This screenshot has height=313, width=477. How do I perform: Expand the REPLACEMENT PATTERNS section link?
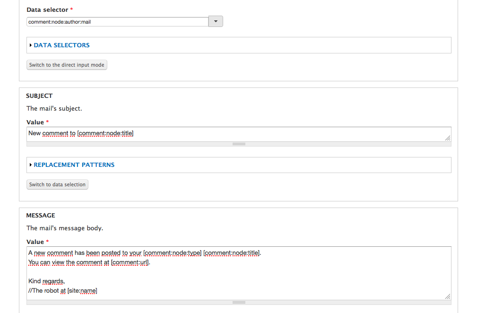pyautogui.click(x=74, y=165)
